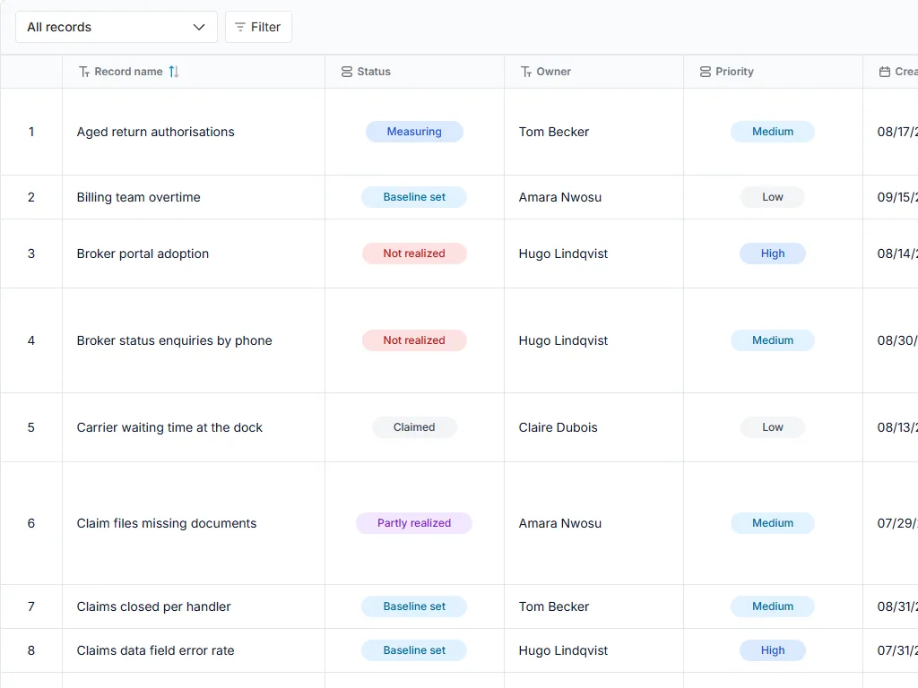Open the record 'Claims closed per handler'

154,606
